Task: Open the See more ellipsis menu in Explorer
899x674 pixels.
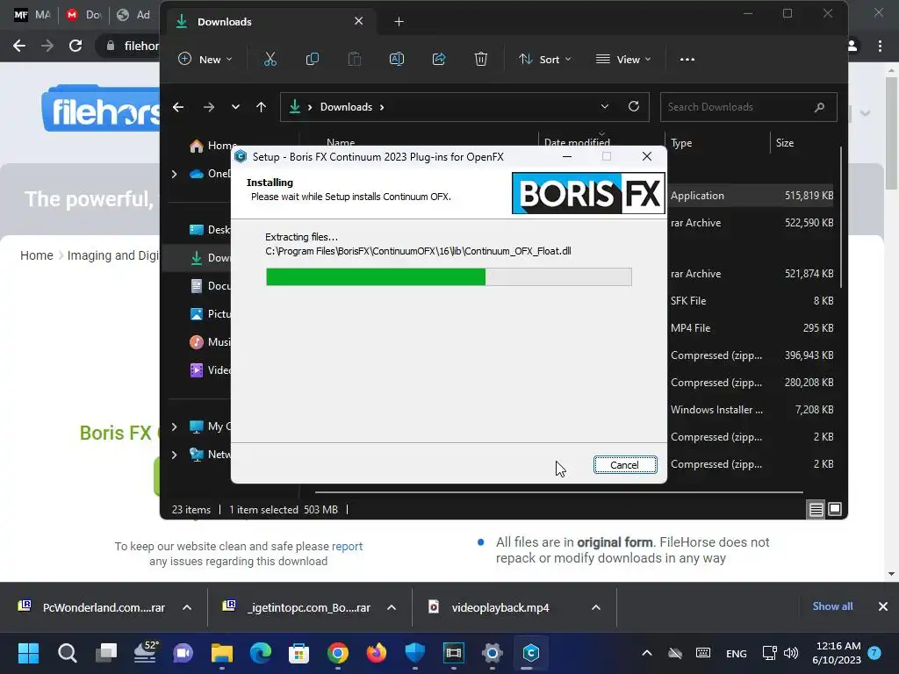Action: click(x=687, y=59)
